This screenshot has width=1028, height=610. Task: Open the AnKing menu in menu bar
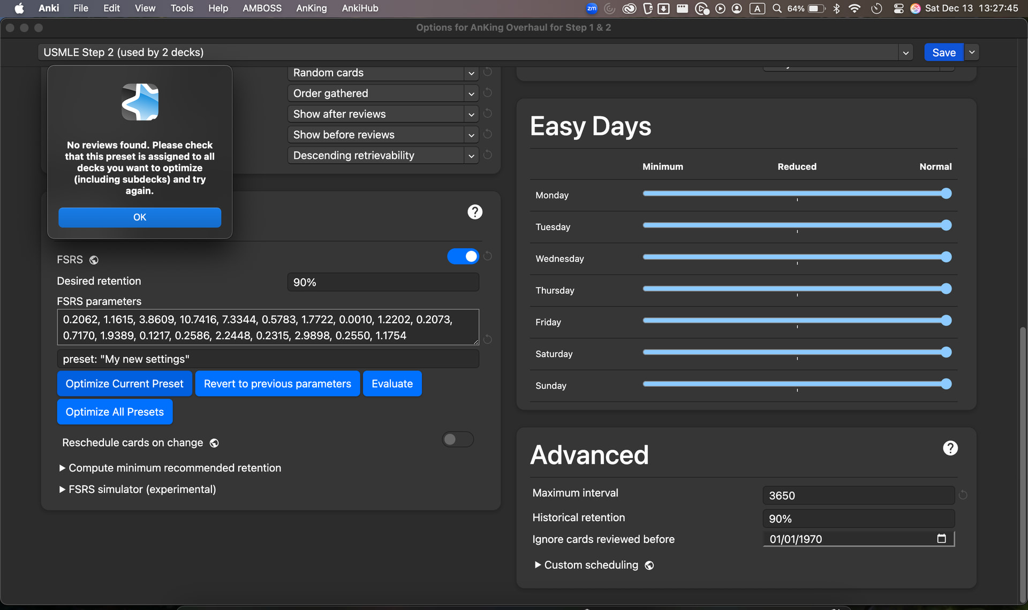311,8
